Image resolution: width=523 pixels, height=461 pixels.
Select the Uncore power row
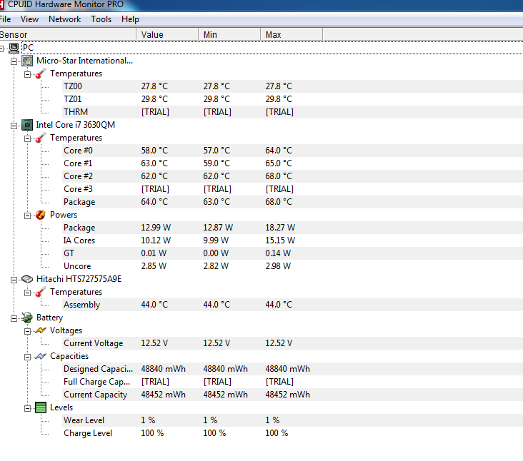pos(292,266)
